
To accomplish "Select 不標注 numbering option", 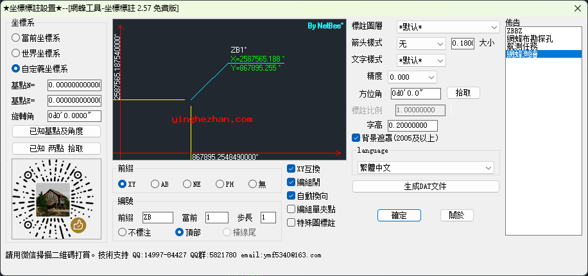I will coord(135,232).
